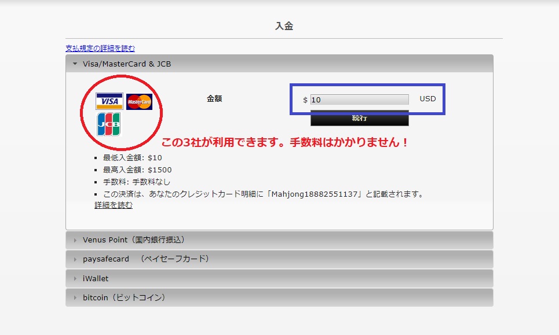Click the VISA card logo
Viewport: 559px width, 335px height.
(109, 101)
